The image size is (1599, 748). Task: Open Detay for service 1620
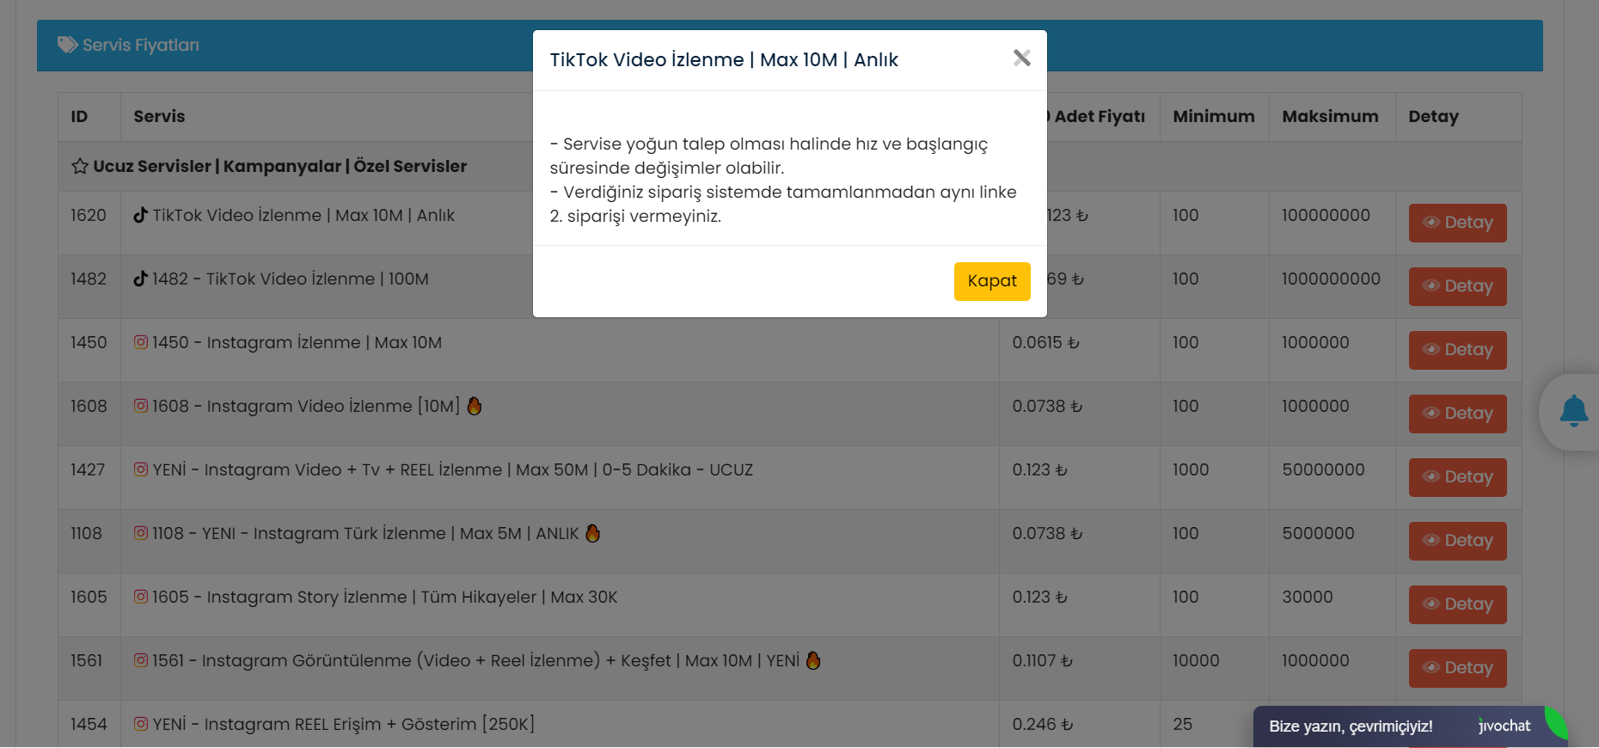(x=1457, y=223)
